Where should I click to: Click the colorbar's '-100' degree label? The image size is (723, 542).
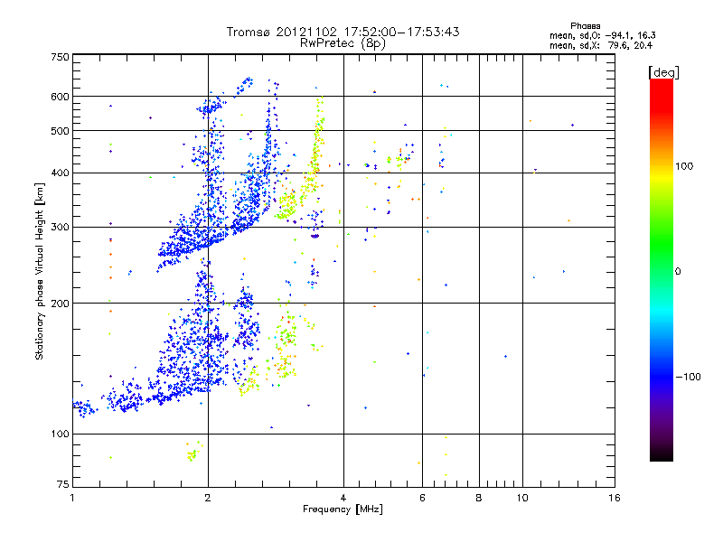tap(689, 377)
